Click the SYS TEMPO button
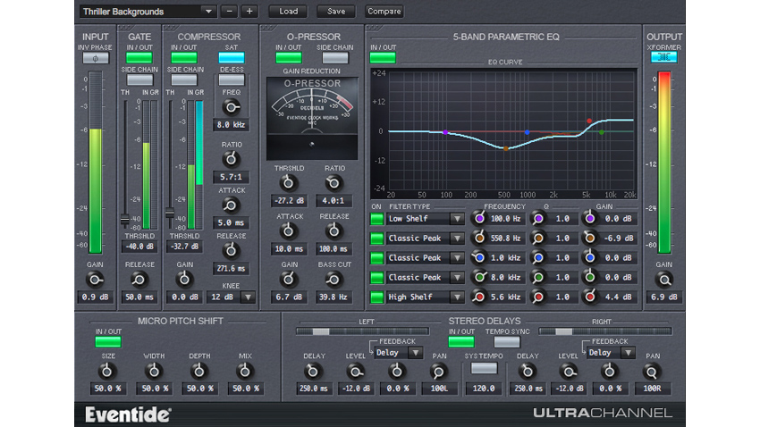Image resolution: width=760 pixels, height=427 pixels. [x=484, y=368]
